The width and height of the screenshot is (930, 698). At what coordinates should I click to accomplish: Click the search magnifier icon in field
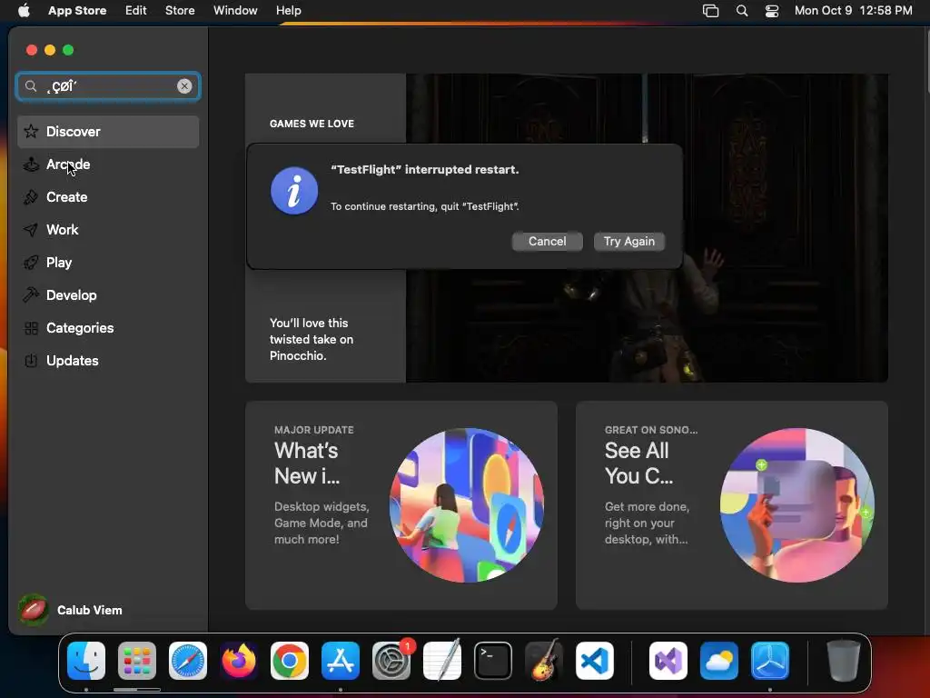pos(31,86)
